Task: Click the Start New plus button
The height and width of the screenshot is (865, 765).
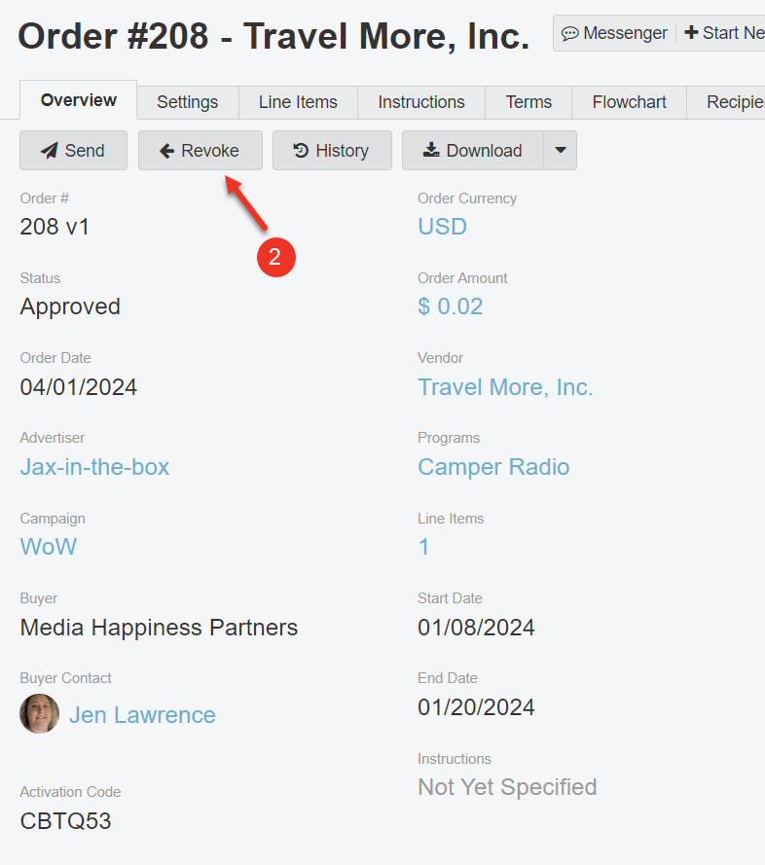Action: click(724, 33)
